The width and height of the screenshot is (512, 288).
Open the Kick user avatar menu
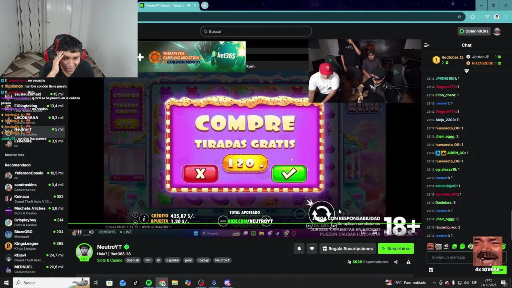click(497, 31)
